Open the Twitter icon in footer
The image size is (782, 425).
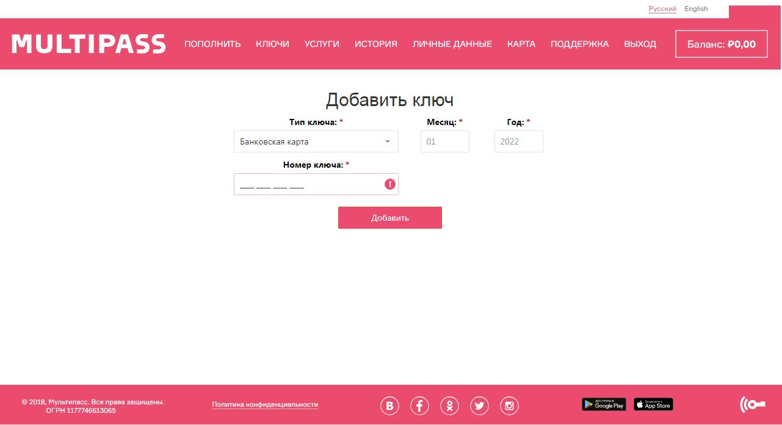pyautogui.click(x=480, y=405)
